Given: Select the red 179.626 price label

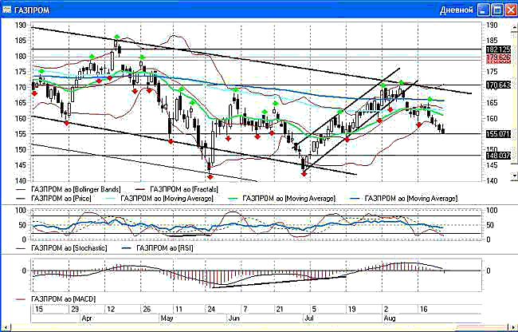Looking at the screenshot, I should [x=498, y=58].
